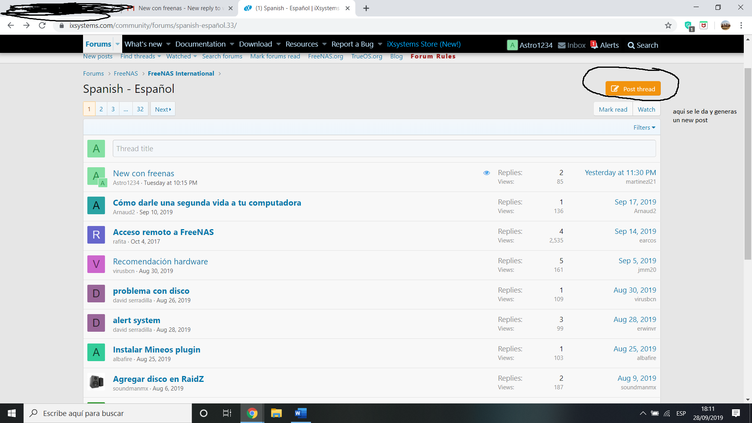Click the watched eye icon on New con freenas
752x423 pixels.
click(x=486, y=173)
